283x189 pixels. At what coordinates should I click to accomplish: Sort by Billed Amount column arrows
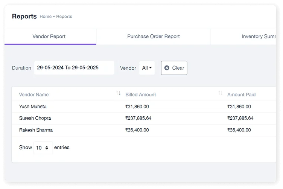[221, 93]
